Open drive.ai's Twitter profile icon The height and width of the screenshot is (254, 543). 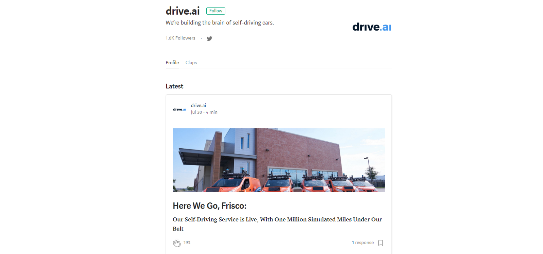coord(209,38)
